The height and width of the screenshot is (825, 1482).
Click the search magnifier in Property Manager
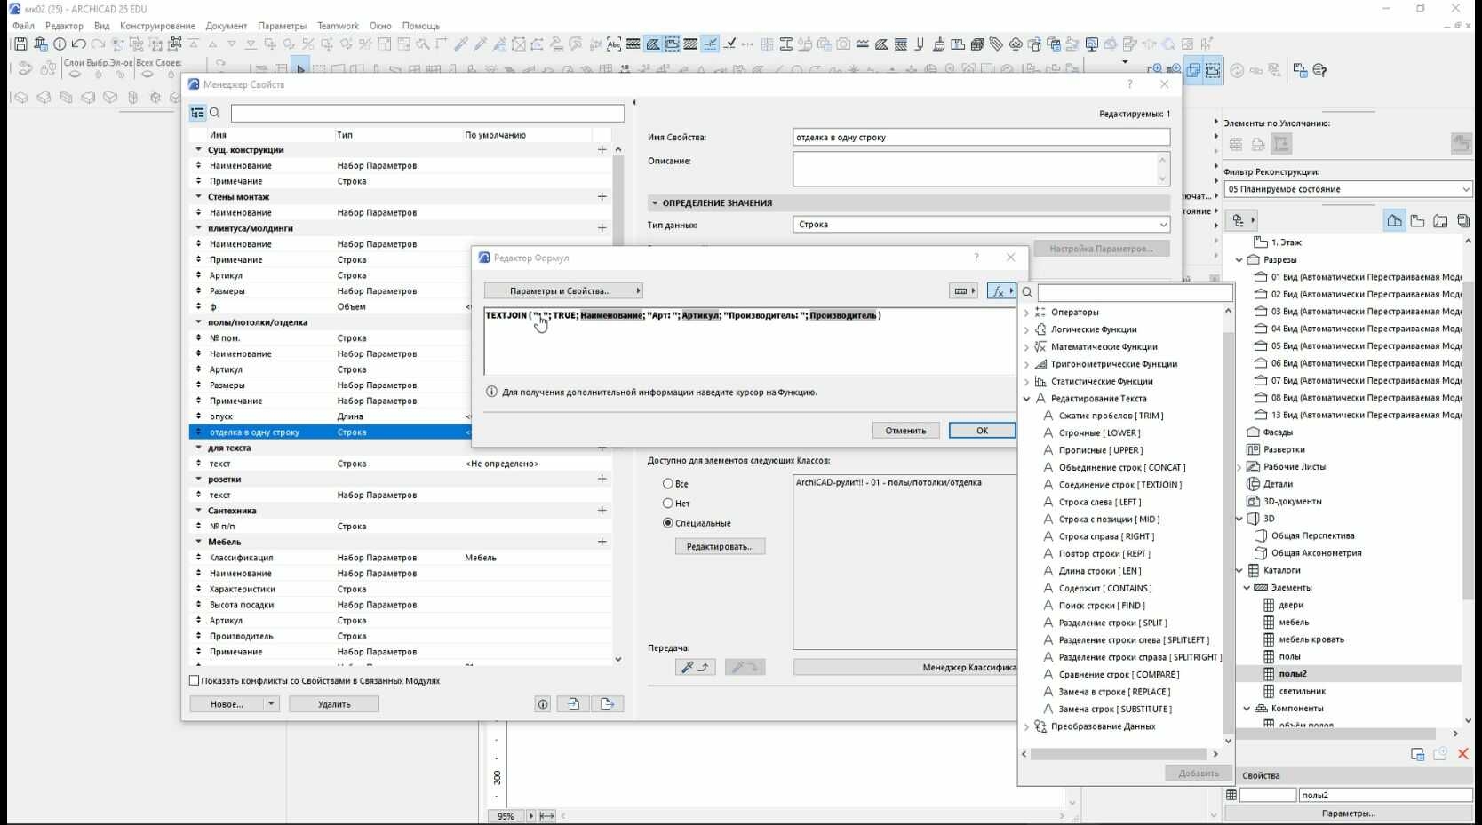214,113
